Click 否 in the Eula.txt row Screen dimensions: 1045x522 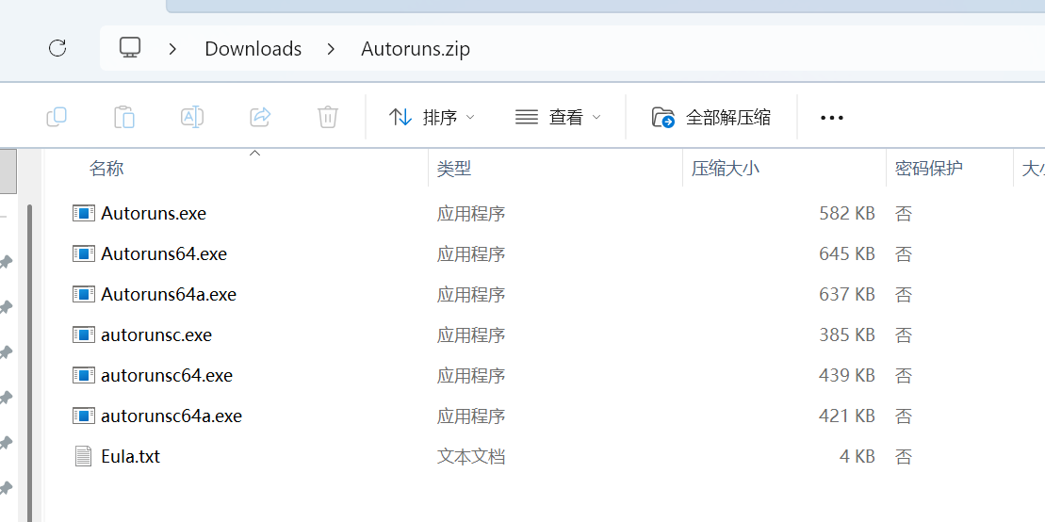(x=903, y=457)
